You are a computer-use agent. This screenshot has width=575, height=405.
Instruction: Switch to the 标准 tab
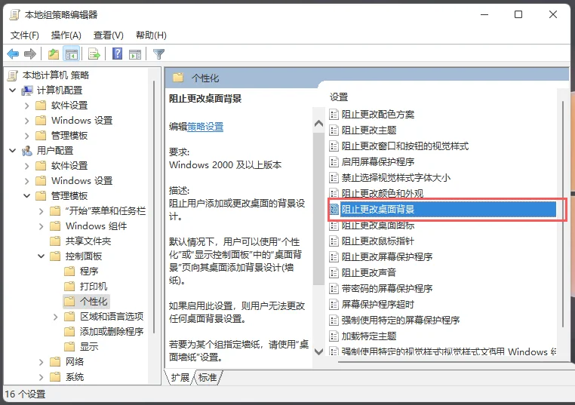pos(208,378)
